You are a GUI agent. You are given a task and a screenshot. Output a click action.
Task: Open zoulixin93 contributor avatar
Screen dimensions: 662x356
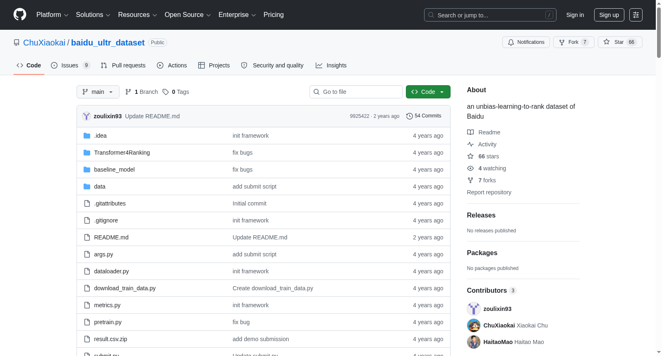(474, 309)
